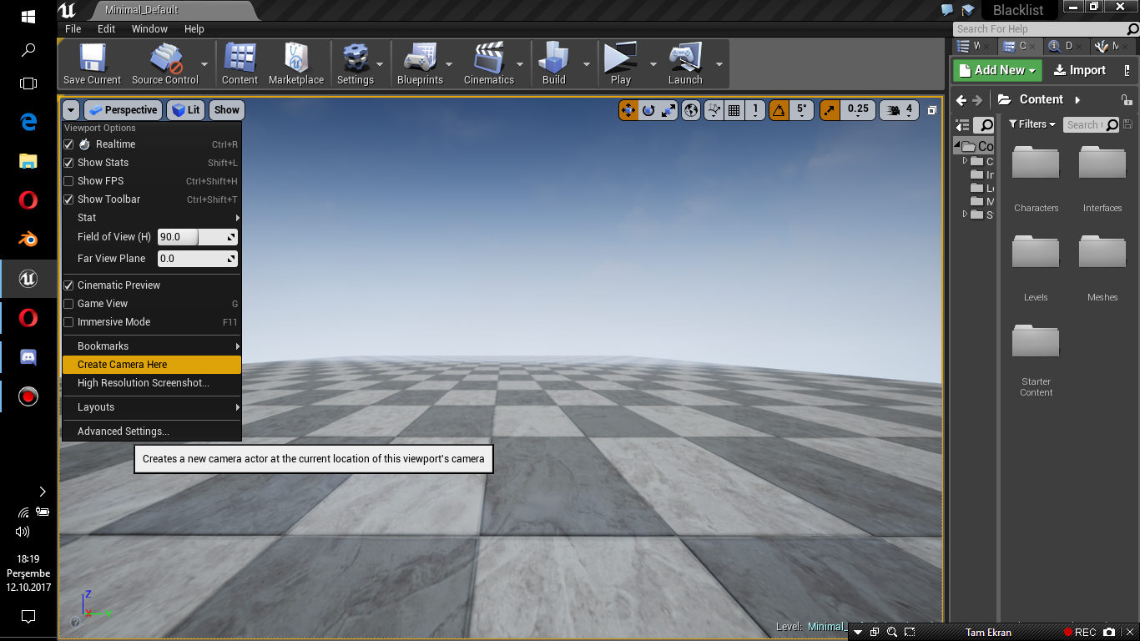This screenshot has width=1140, height=641.
Task: Toggle world/local coordinate system globe icon
Action: coord(691,109)
